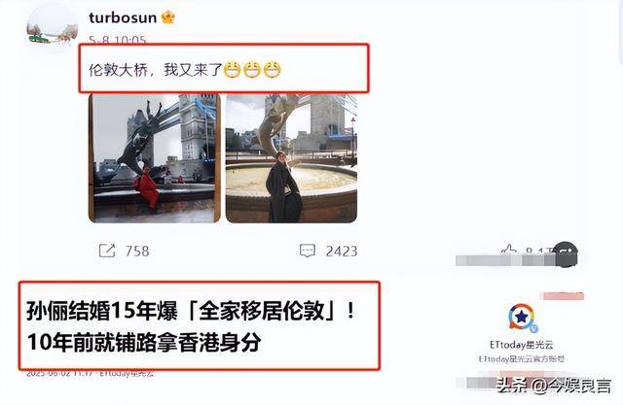Open comments via the speech bubble icon

tap(308, 251)
